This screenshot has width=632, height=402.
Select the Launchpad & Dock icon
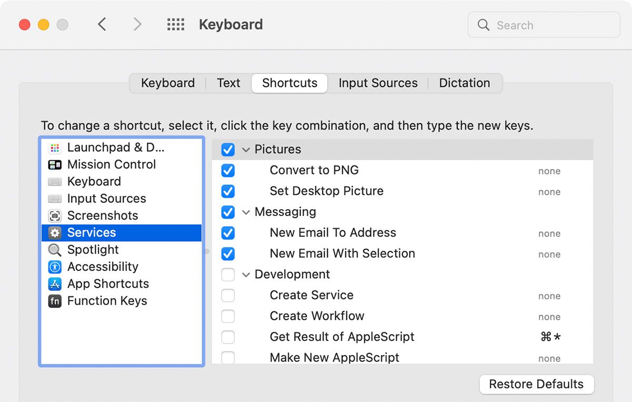click(55, 148)
